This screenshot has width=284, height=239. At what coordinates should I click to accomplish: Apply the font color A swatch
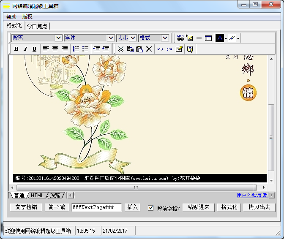pyautogui.click(x=220, y=38)
